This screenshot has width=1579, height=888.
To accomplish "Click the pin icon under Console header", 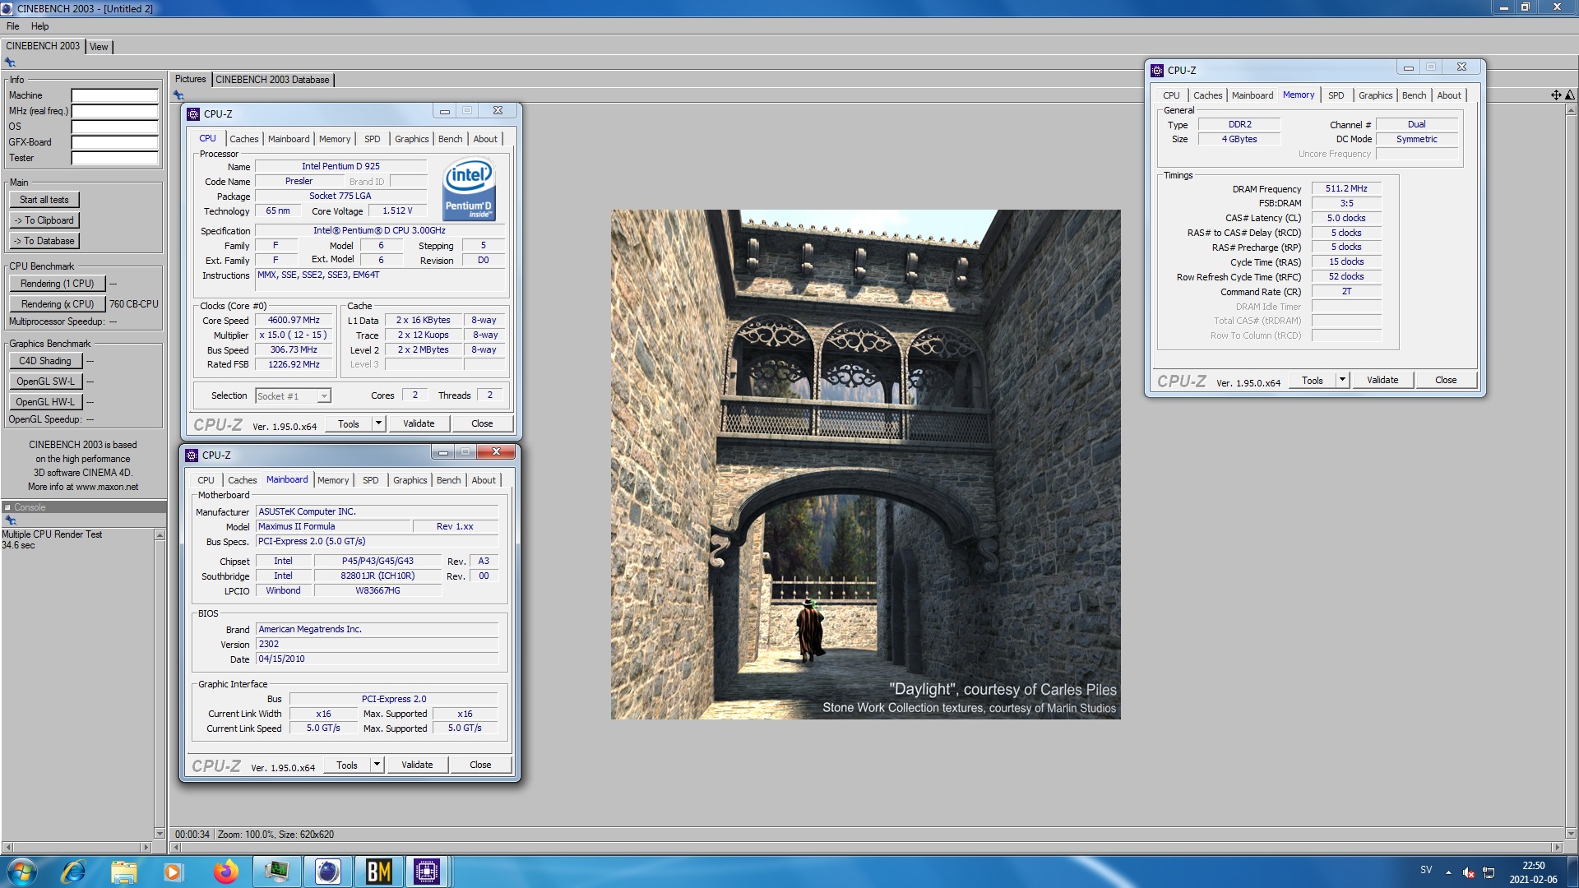I will [x=10, y=520].
